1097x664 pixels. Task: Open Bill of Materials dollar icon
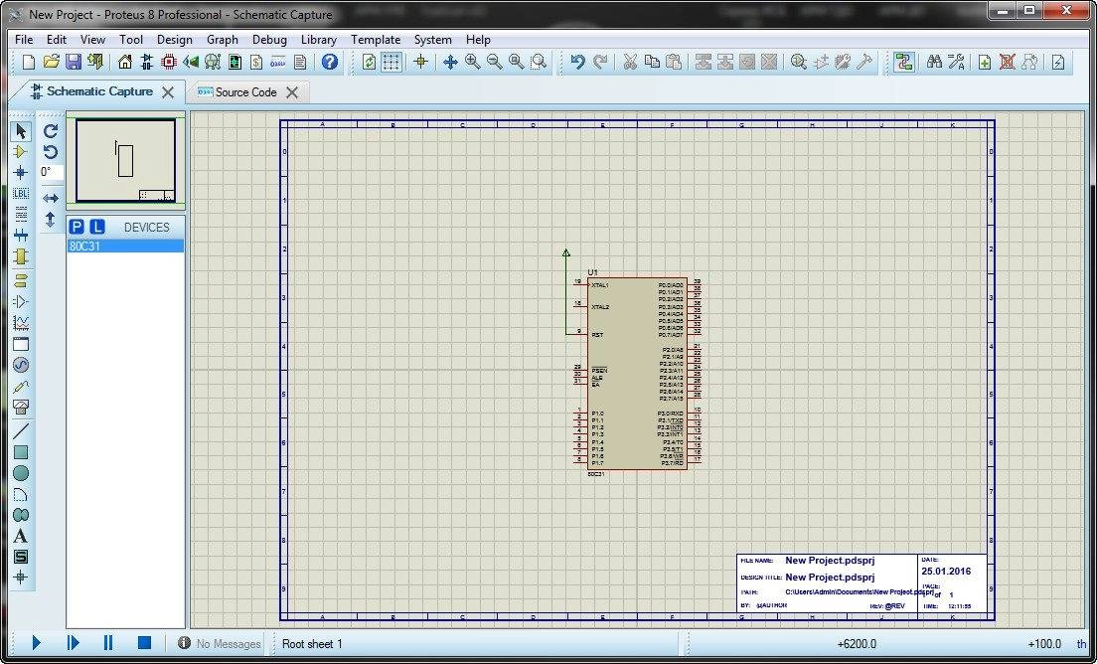[256, 63]
